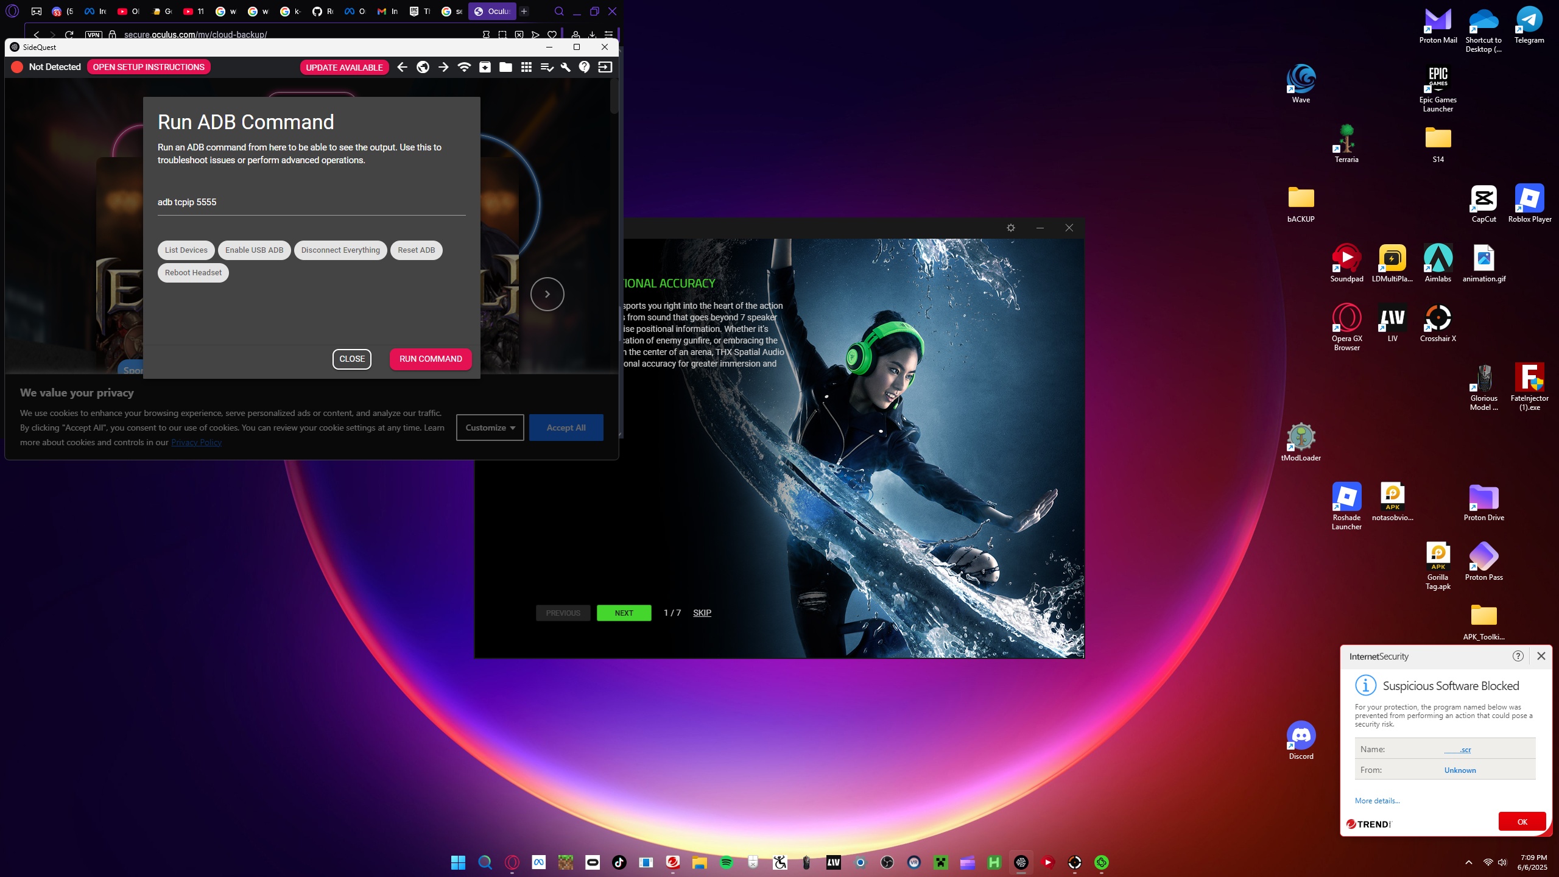Open the tModLoader desktop icon

pyautogui.click(x=1301, y=442)
